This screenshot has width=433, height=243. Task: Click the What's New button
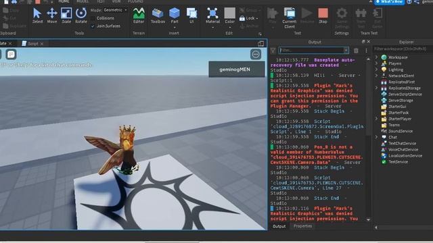click(x=390, y=2)
